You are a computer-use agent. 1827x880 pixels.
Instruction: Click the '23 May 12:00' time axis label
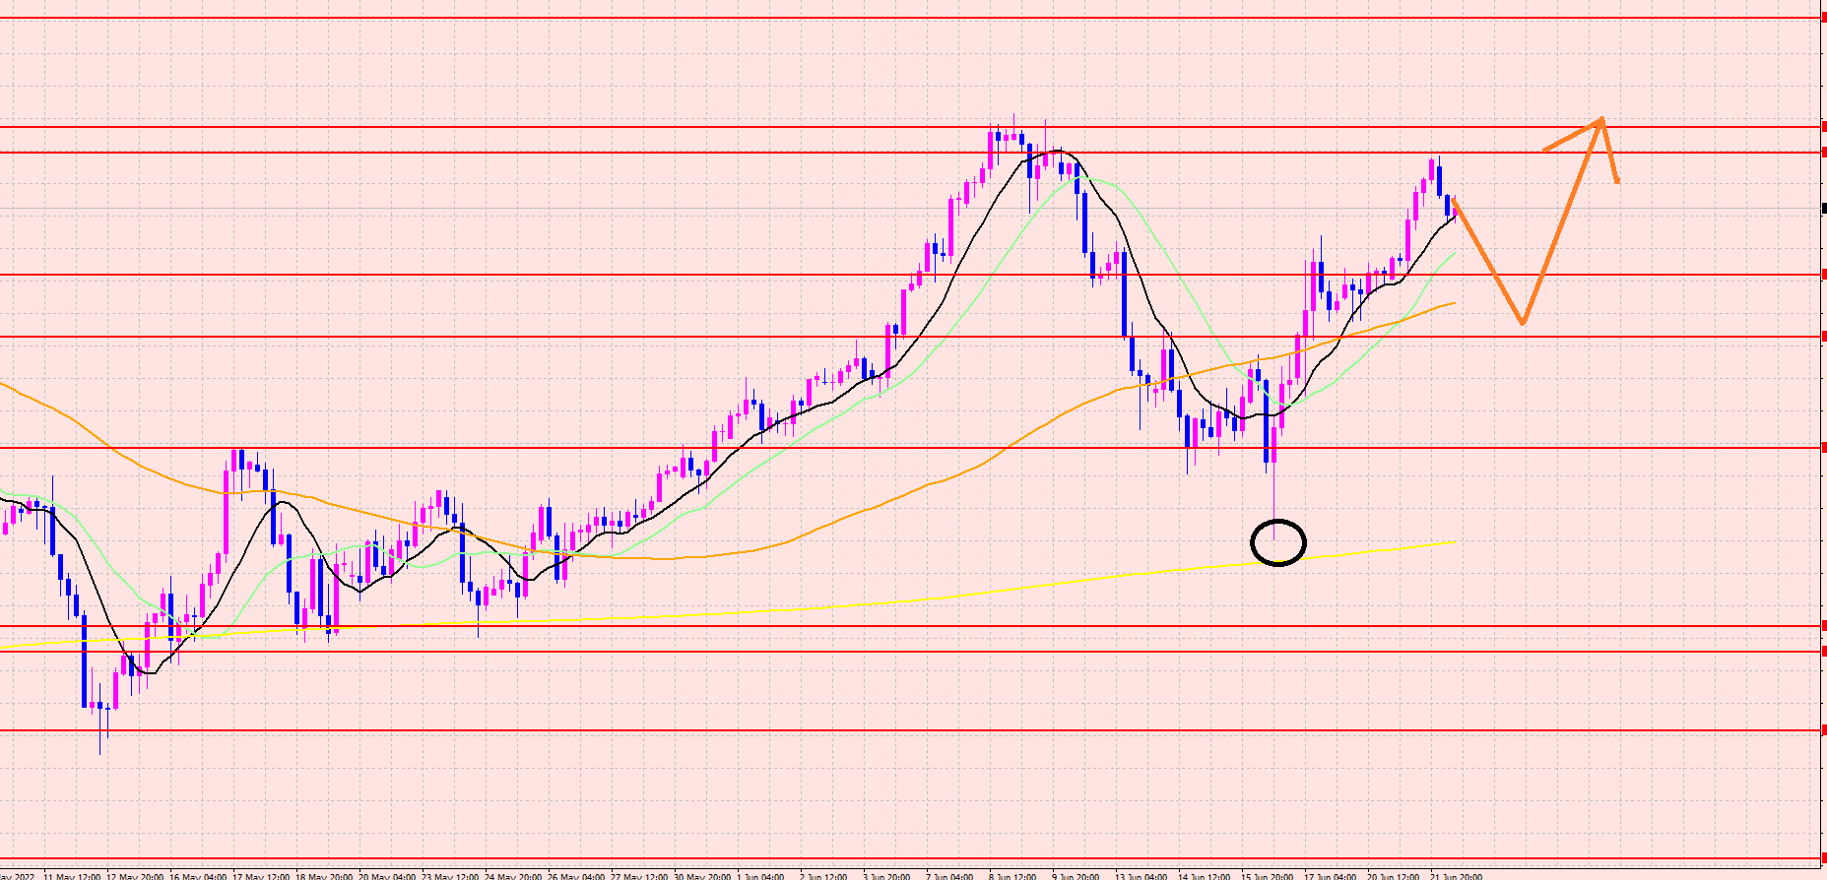pyautogui.click(x=450, y=875)
